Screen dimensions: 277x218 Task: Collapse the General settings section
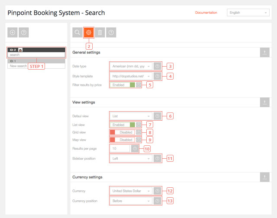point(264,52)
